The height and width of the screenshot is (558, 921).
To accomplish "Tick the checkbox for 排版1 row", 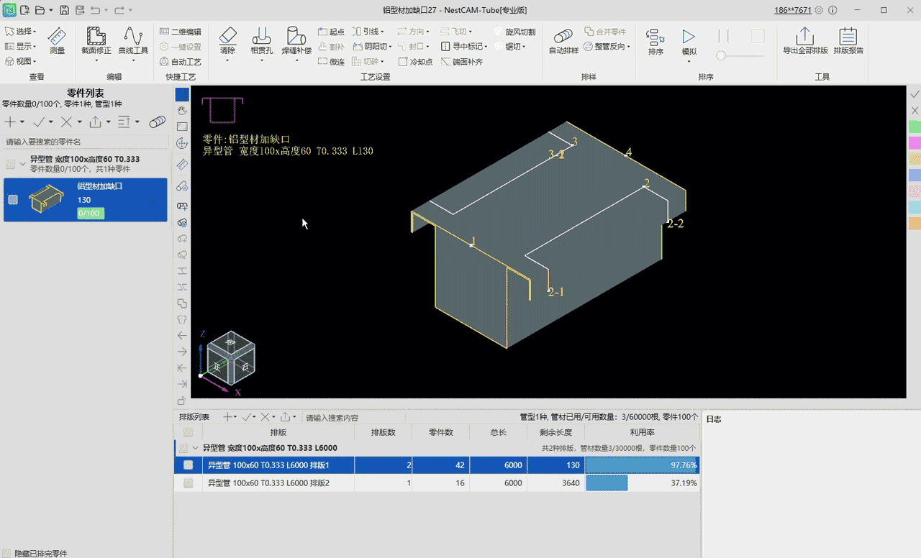I will [189, 465].
